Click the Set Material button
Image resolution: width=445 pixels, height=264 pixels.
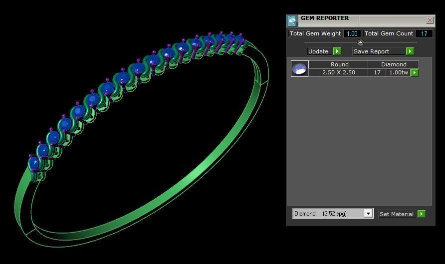tap(397, 214)
